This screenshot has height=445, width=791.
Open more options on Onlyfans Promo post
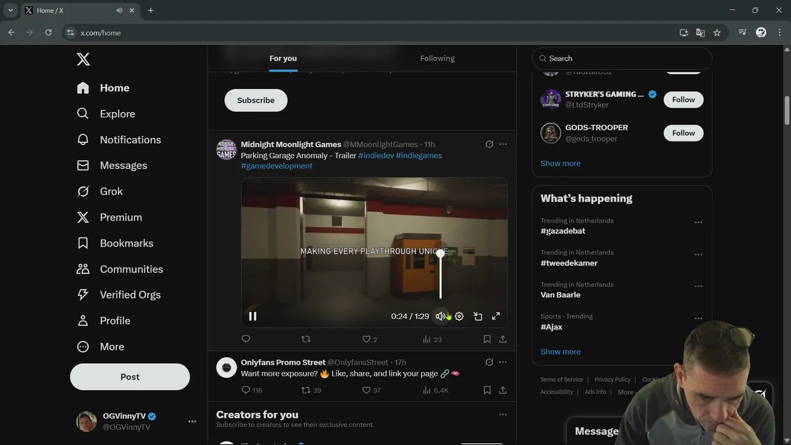click(x=503, y=362)
